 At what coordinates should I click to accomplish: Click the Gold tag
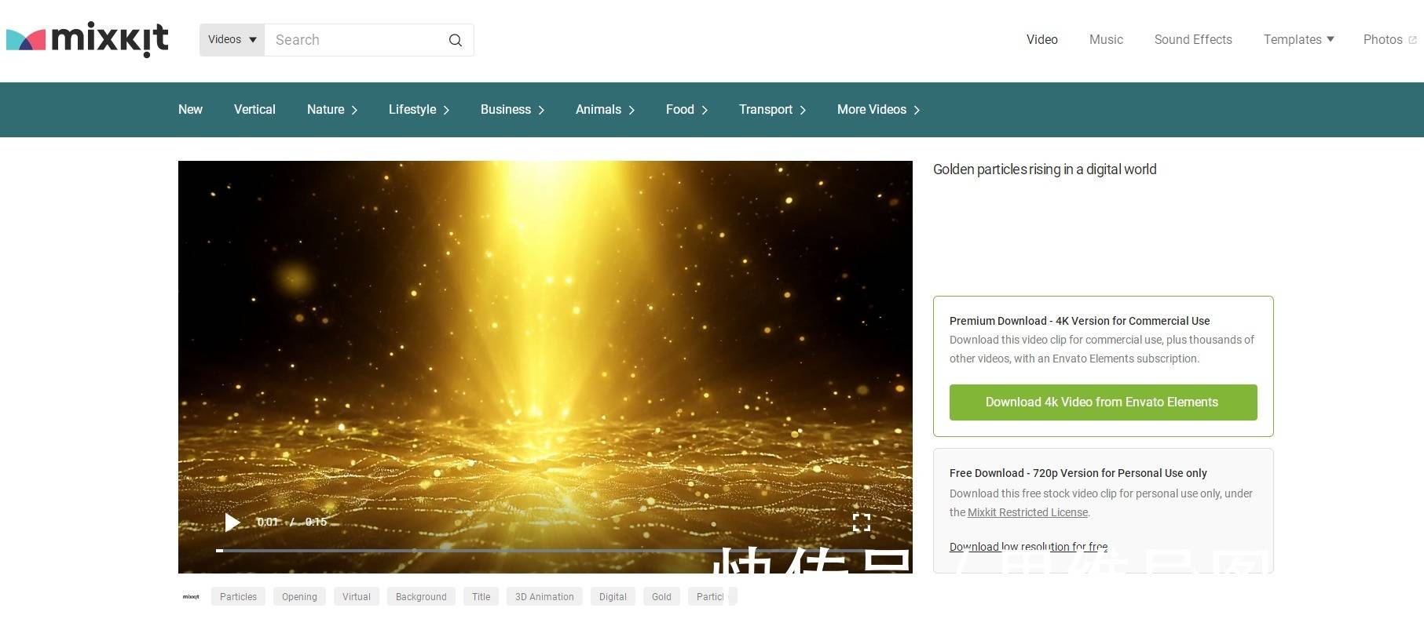click(661, 597)
